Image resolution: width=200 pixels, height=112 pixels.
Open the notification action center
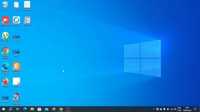pos(195,109)
